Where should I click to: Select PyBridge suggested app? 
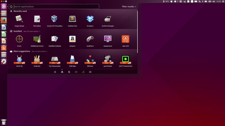coord(72,61)
